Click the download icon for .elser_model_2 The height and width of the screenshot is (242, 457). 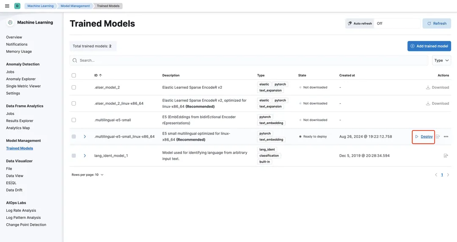428,87
